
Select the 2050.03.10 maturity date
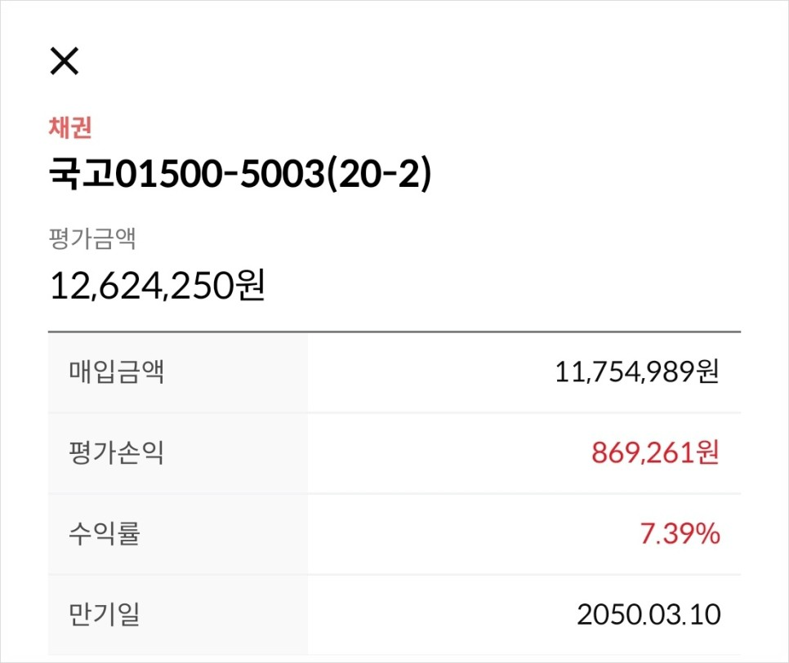point(649,615)
